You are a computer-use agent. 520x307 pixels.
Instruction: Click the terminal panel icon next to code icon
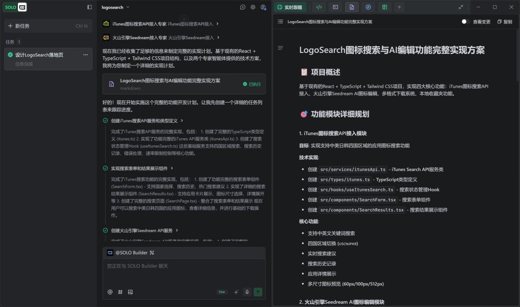334,7
